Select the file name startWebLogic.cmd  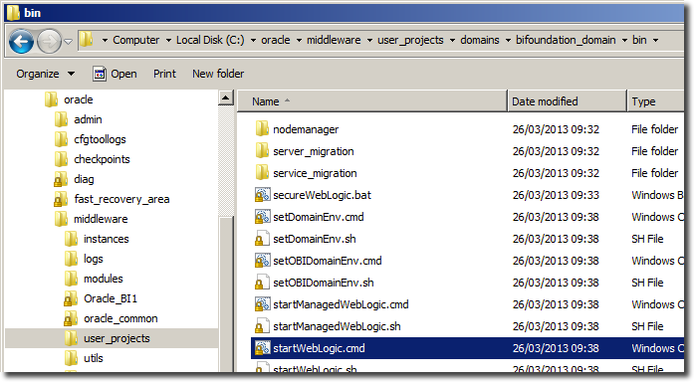click(x=319, y=348)
